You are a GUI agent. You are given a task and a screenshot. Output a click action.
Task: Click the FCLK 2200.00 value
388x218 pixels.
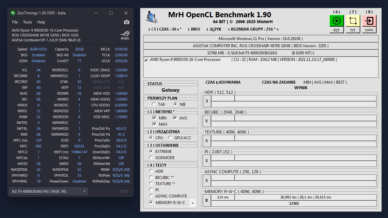(121, 55)
